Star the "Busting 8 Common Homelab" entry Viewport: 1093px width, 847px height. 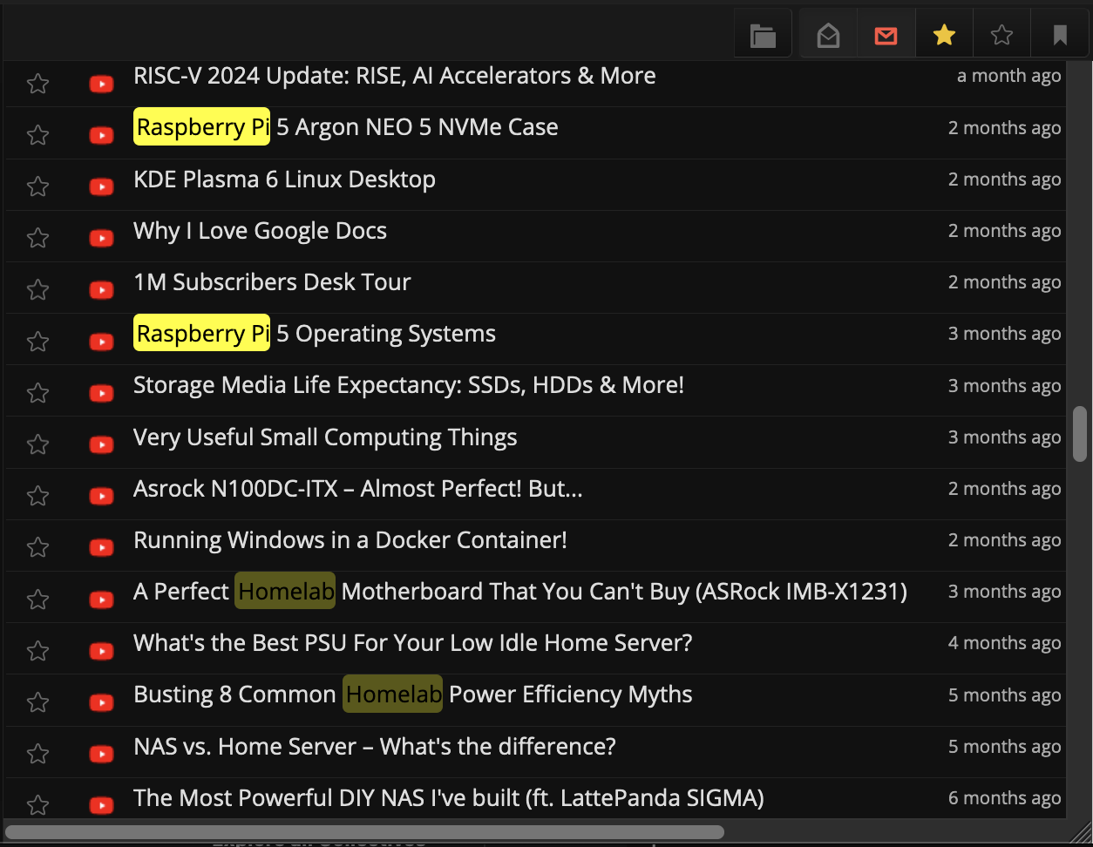coord(37,701)
